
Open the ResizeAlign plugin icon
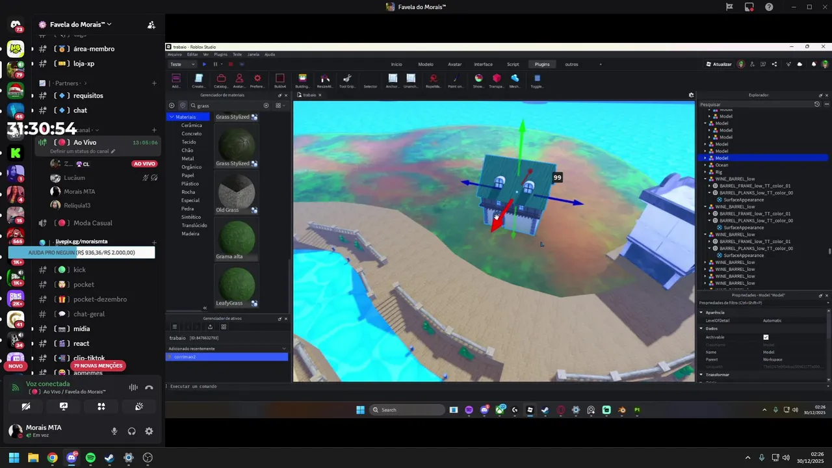coord(325,81)
